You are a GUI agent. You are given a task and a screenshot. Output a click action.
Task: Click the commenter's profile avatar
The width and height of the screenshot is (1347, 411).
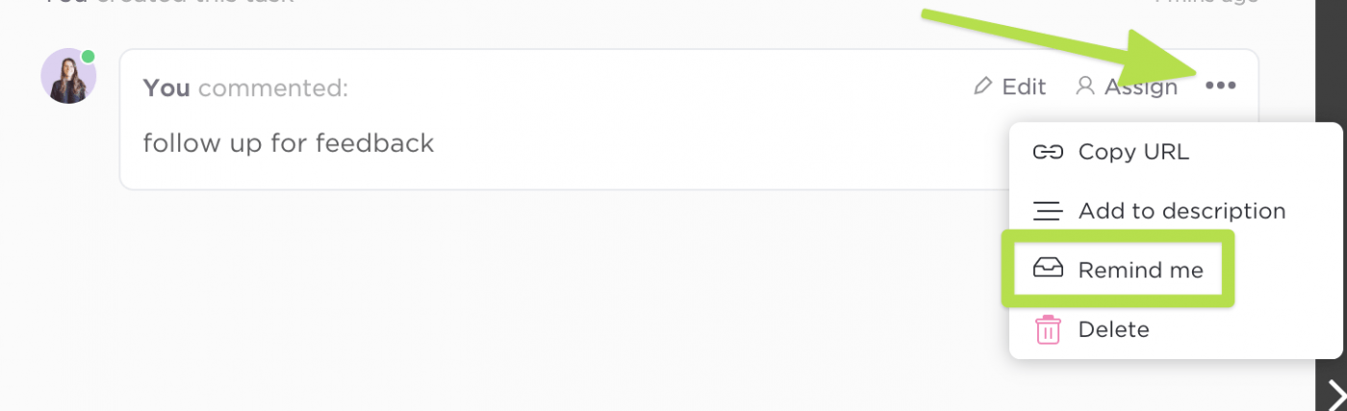point(67,77)
